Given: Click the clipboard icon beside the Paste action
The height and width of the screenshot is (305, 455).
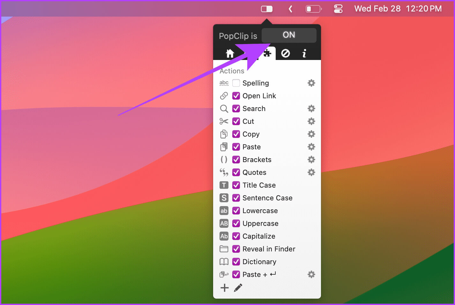Looking at the screenshot, I should click(224, 147).
